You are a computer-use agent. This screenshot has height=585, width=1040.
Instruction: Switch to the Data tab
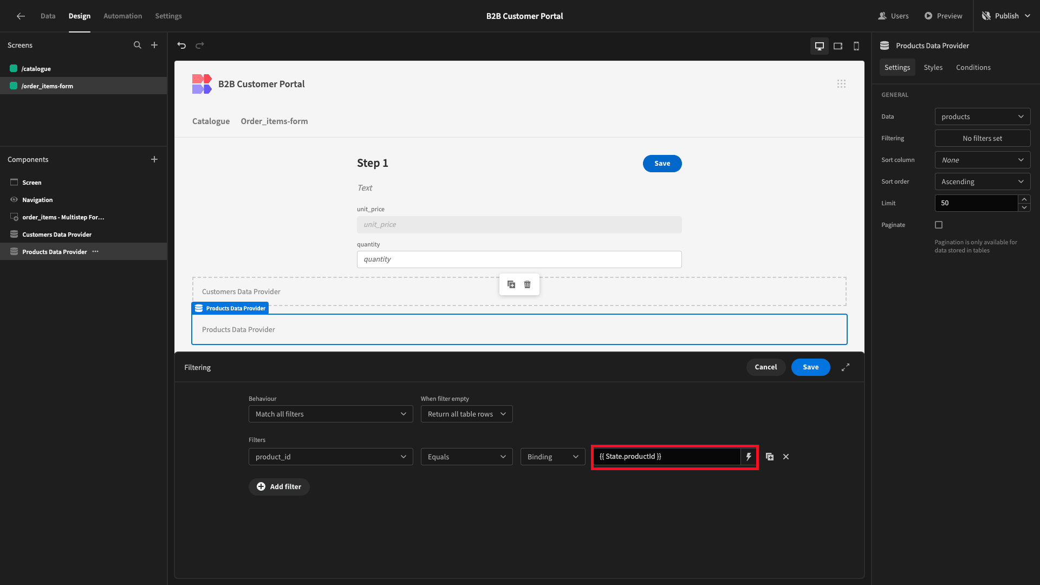48,16
